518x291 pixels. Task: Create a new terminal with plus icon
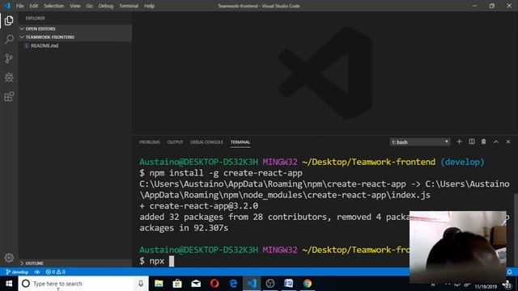[x=459, y=141]
